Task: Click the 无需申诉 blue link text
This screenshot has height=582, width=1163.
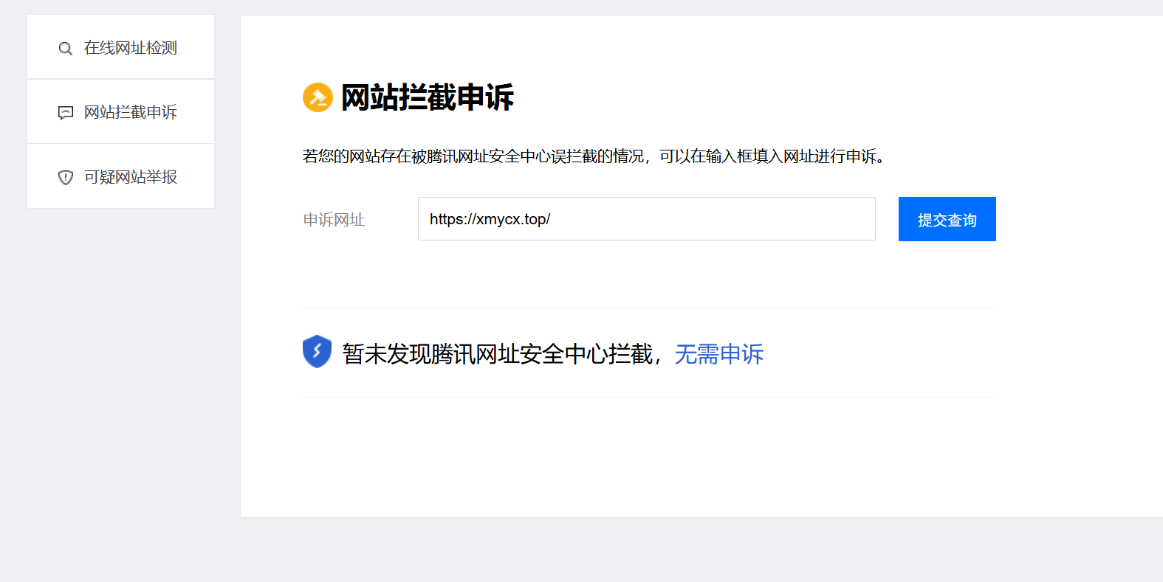Action: pyautogui.click(x=719, y=354)
